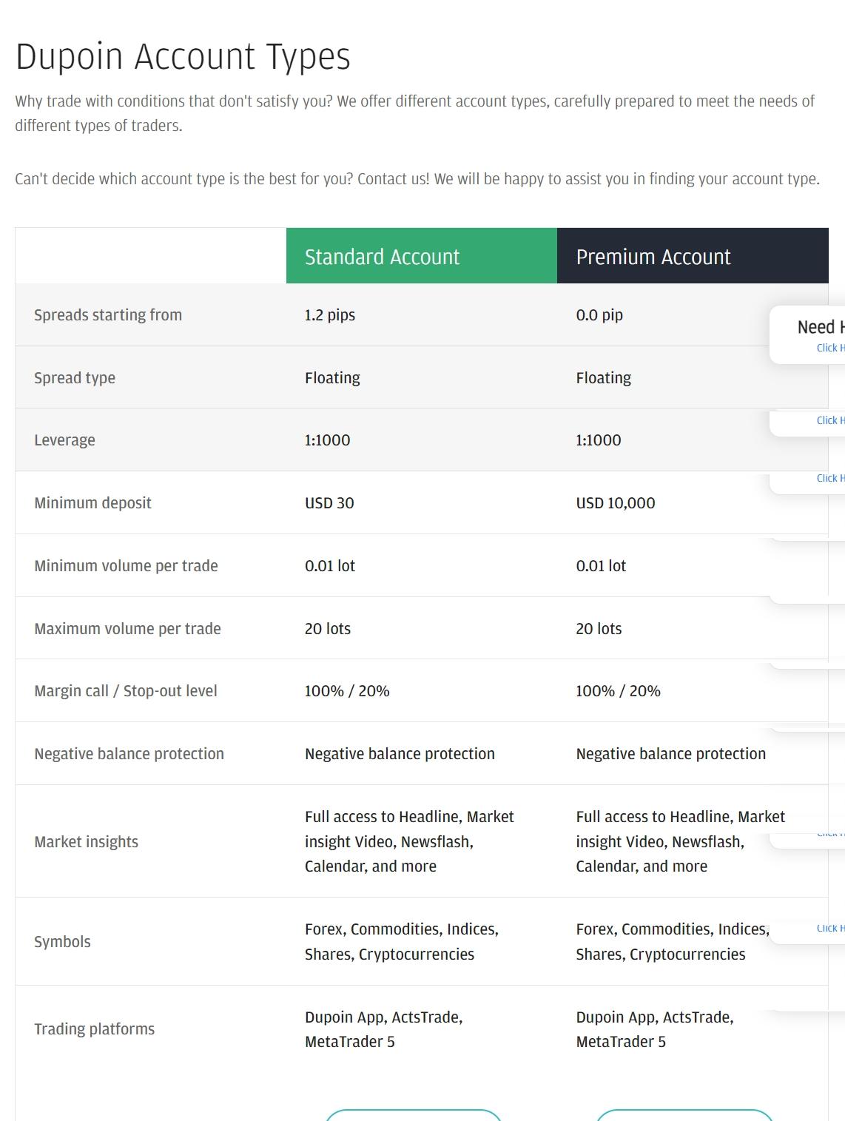
Task: Select '20 lots' in the Standard Account column
Action: pyautogui.click(x=328, y=629)
